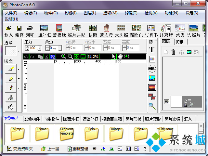This screenshot has height=156, width=208.
Task: Select the Frame folder thumbnail
Action: click(x=42, y=134)
